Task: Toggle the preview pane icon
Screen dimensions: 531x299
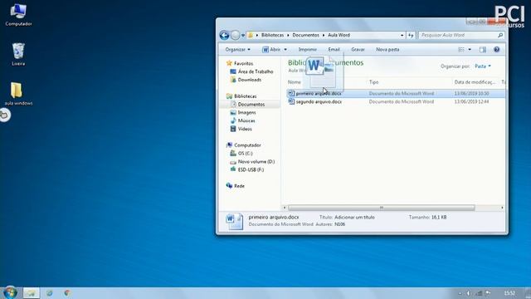Action: point(483,50)
